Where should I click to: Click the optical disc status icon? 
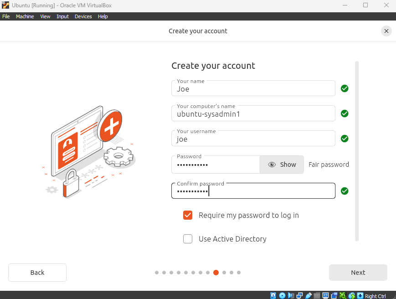282,296
